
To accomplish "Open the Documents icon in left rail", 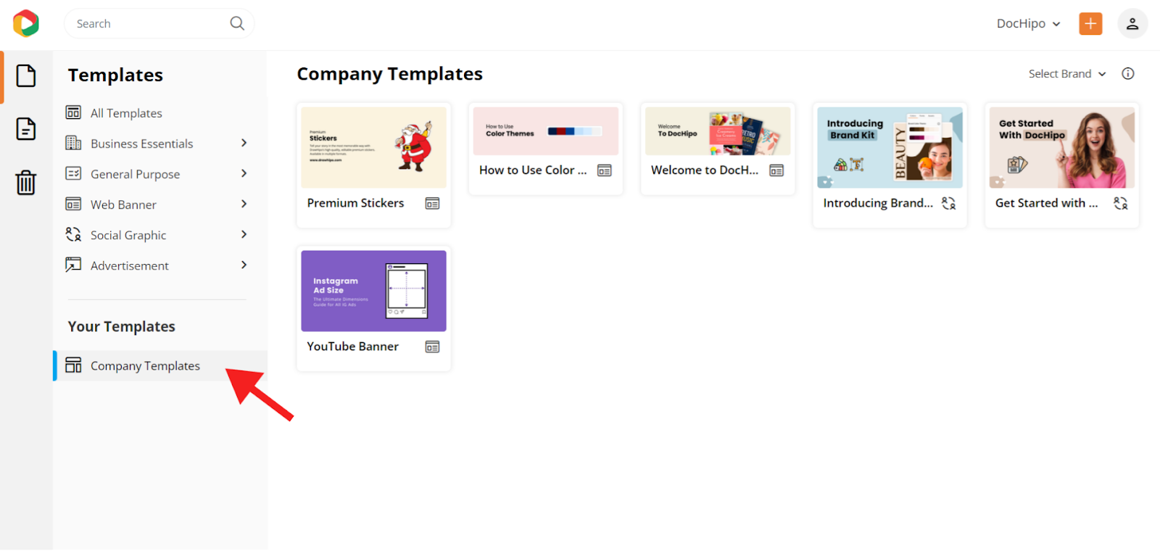I will (26, 129).
